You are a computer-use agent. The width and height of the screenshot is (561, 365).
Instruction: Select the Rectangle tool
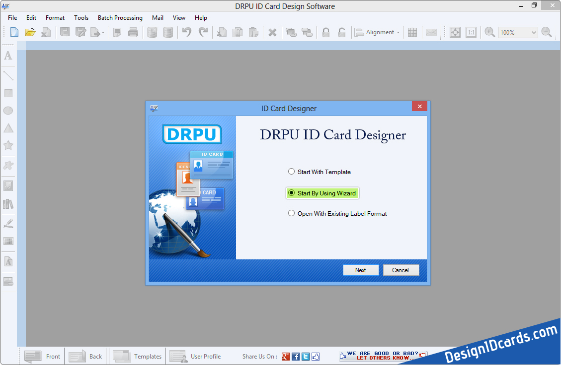[8, 93]
